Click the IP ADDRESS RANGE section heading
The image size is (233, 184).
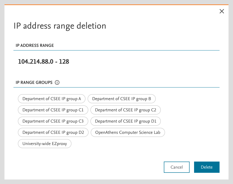click(x=35, y=45)
